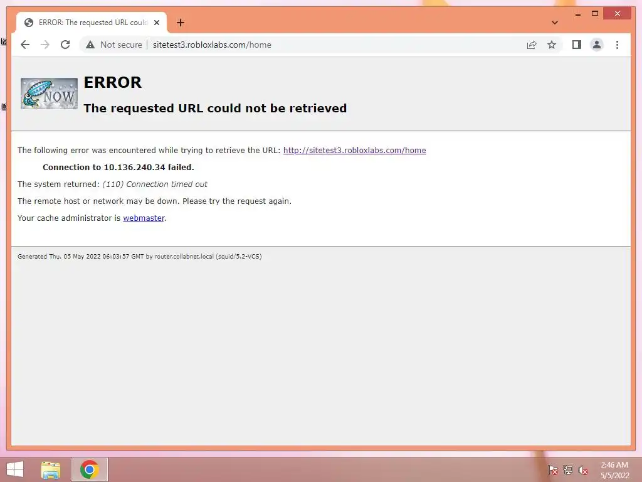Open a new browser tab

click(x=180, y=23)
